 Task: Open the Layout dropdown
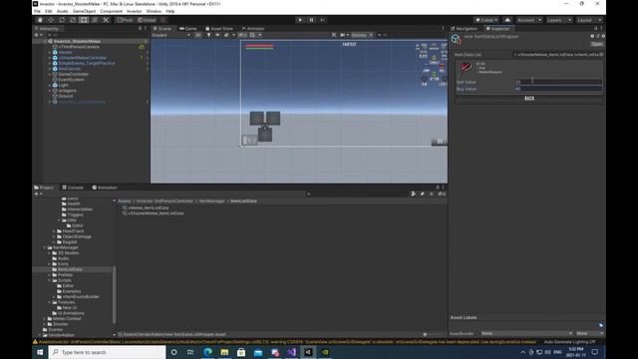(589, 20)
